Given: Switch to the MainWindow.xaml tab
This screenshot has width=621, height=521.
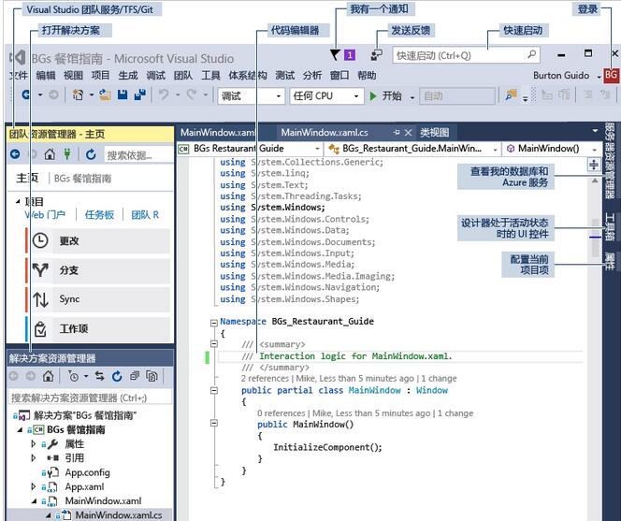Looking at the screenshot, I should 217,132.
